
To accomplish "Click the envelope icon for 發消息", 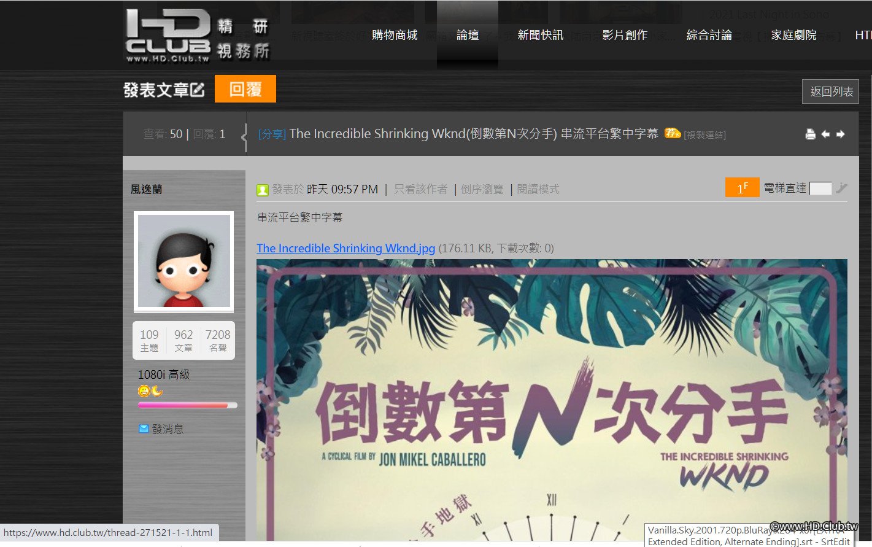I will [x=144, y=429].
